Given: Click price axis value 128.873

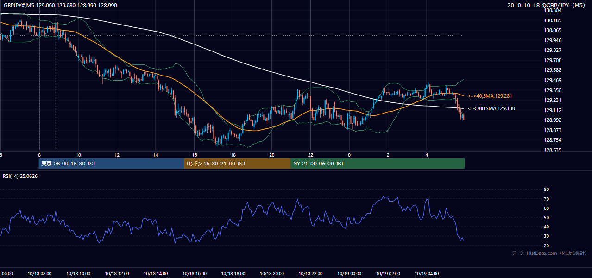Looking at the screenshot, I should 553,130.
